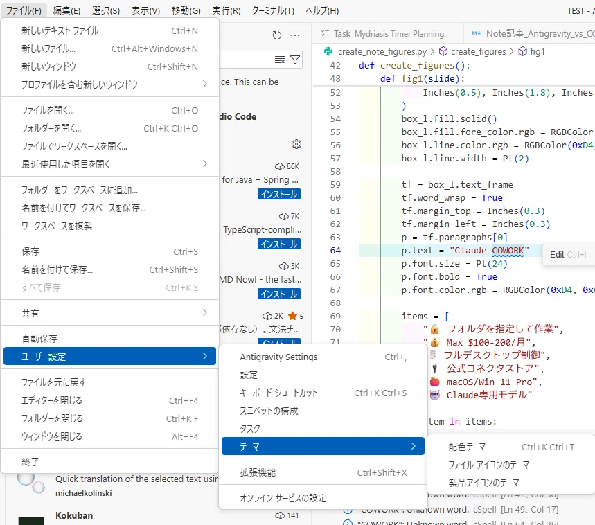Click the download count icon showing 86K
595x525 pixels.
tap(279, 166)
